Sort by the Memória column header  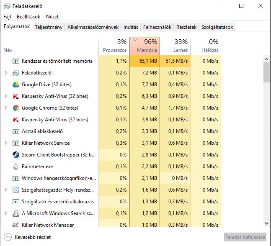pos(145,46)
